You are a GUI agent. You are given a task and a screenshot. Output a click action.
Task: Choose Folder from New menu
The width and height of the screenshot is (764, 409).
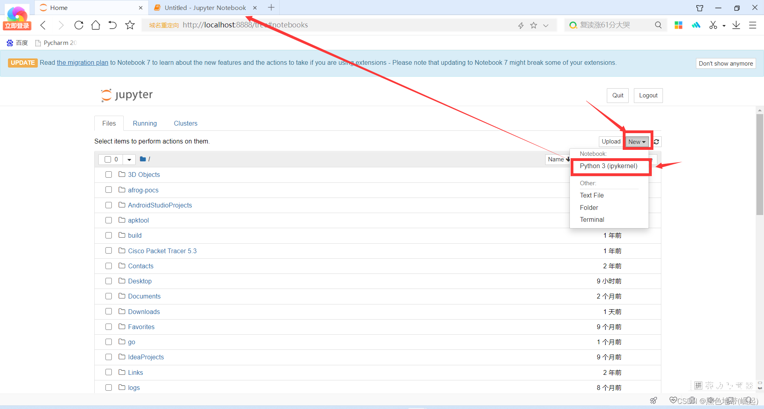coord(589,208)
